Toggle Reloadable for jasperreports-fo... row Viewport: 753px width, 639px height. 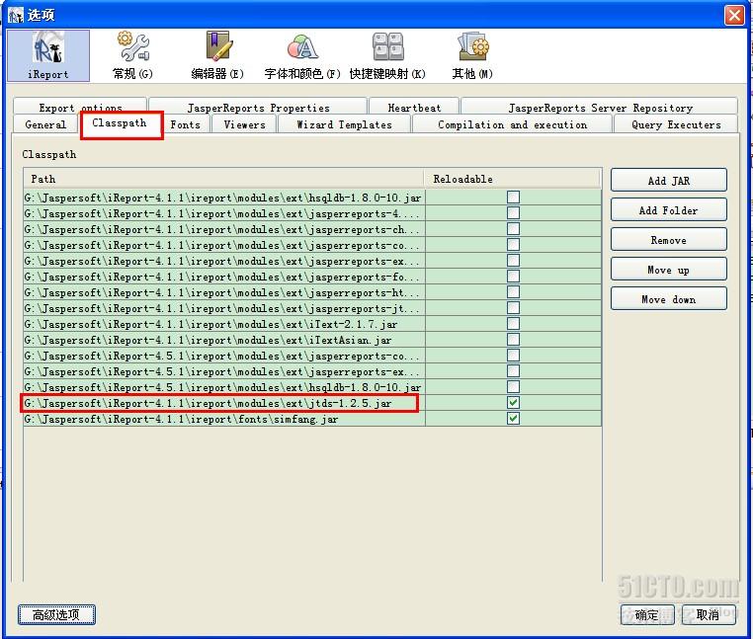(x=514, y=277)
